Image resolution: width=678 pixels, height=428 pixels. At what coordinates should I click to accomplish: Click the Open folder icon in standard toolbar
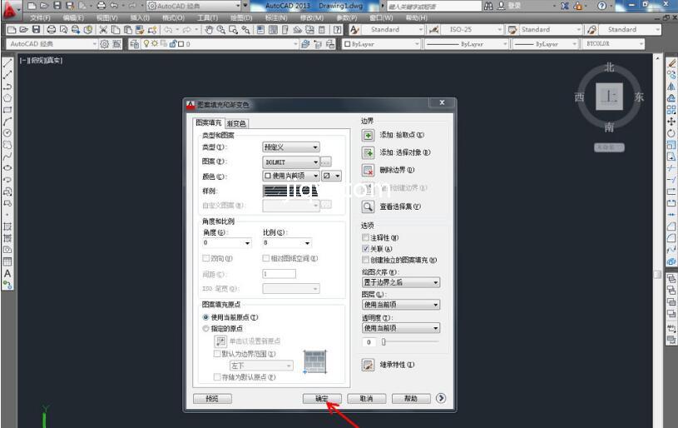tap(24, 29)
